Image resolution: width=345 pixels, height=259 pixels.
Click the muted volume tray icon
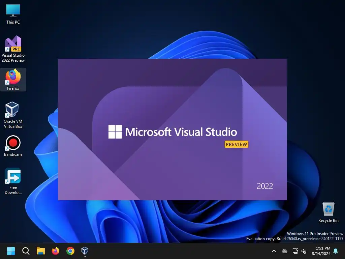[x=304, y=251]
